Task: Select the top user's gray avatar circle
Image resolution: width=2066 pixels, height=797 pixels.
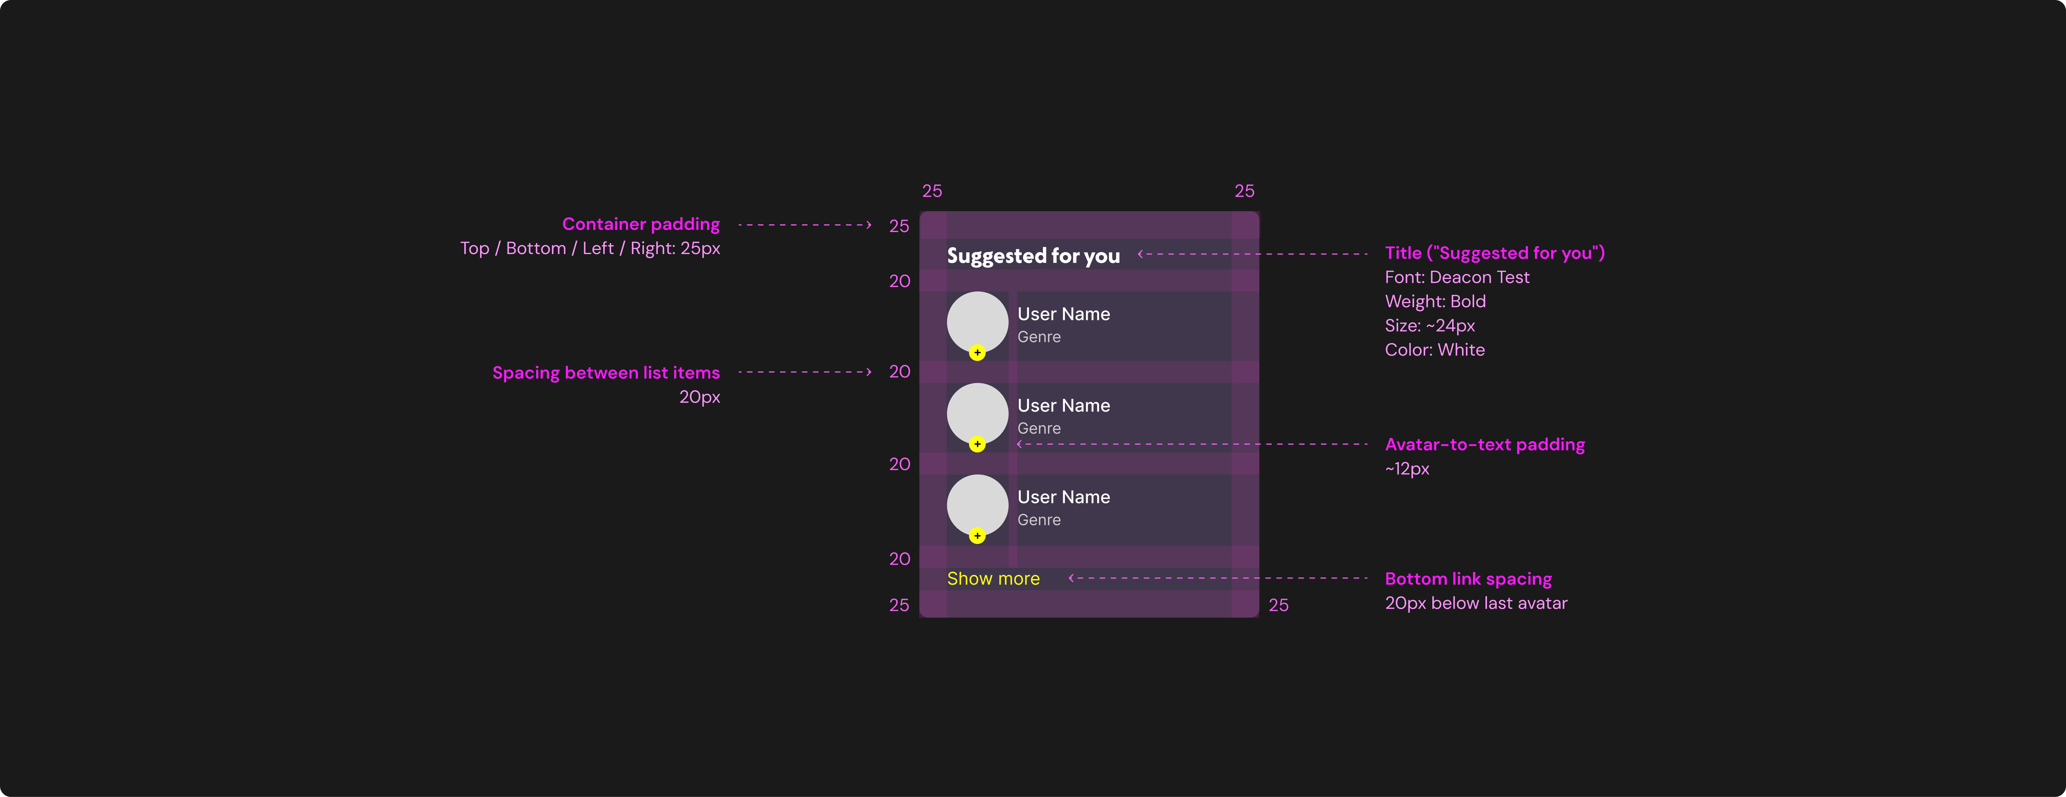Action: [977, 322]
